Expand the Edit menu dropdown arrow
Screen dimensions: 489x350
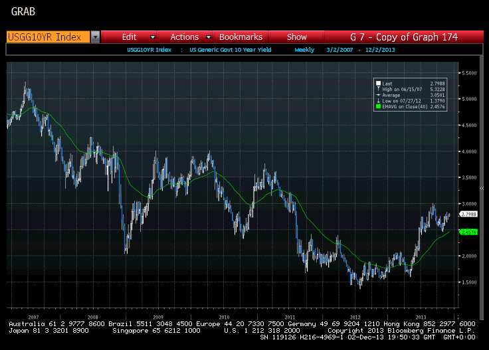point(153,37)
